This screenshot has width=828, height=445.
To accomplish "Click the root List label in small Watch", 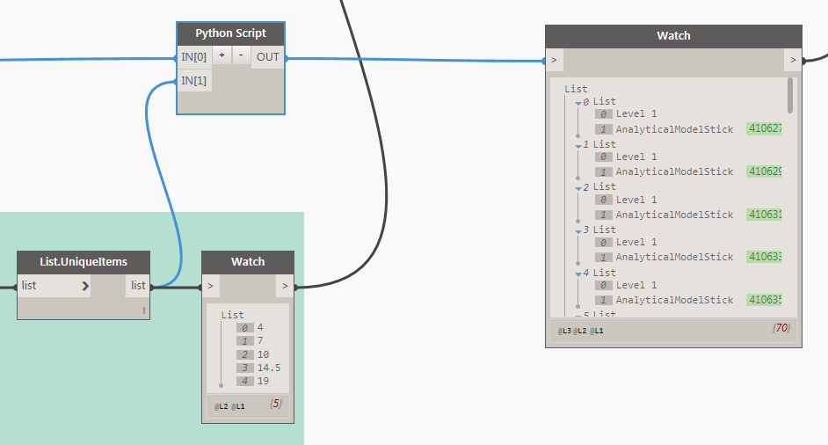I will click(232, 315).
